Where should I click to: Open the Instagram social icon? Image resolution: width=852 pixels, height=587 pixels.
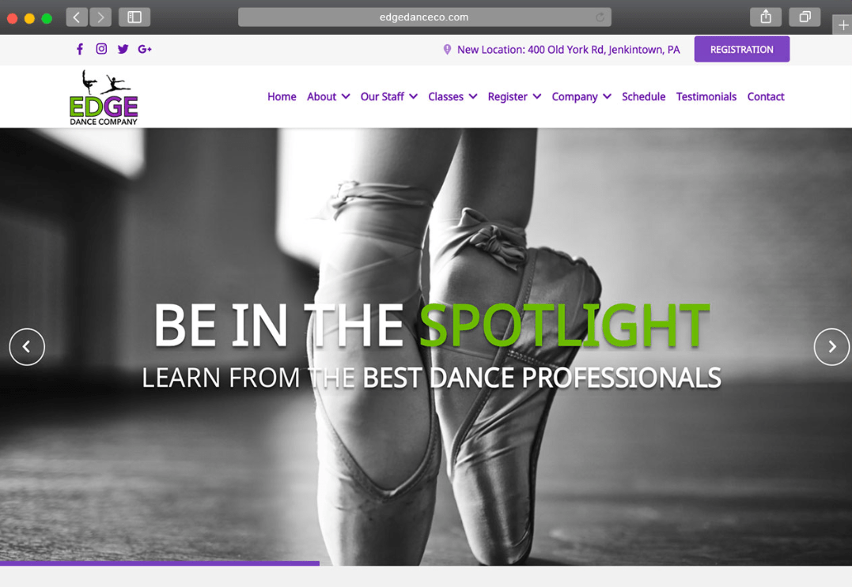(101, 49)
